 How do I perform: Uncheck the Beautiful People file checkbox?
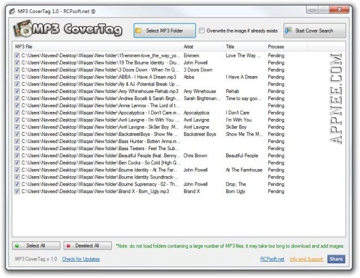tap(17, 156)
